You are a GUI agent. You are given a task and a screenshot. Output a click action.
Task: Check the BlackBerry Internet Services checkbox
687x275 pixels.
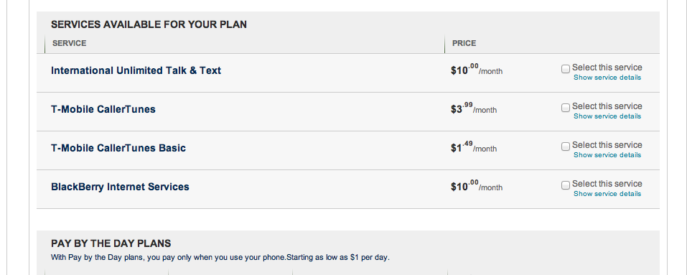[566, 185]
